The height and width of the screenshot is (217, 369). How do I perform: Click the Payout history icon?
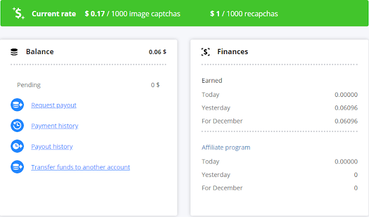[x=17, y=146]
